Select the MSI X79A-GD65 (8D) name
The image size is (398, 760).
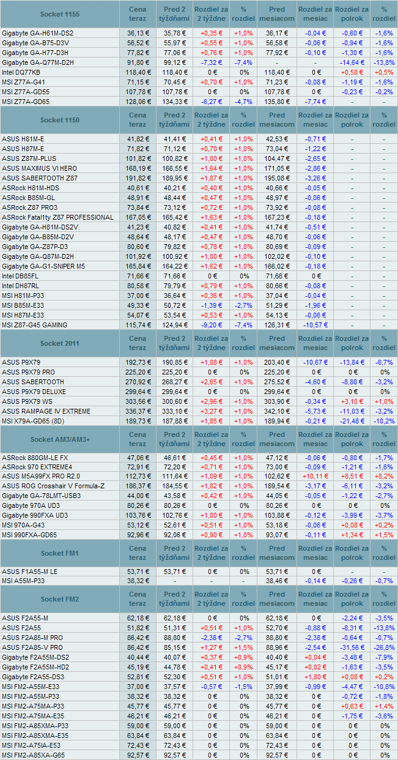tap(34, 421)
